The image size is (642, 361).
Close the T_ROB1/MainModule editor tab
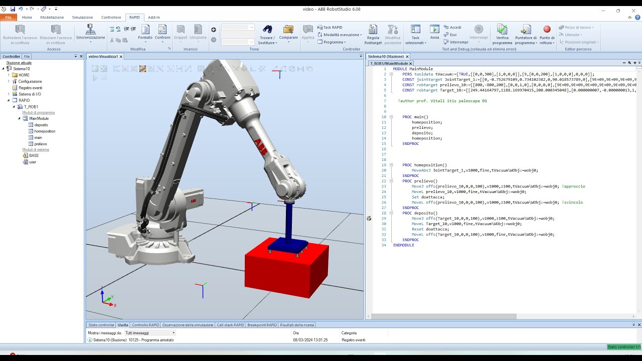click(411, 64)
